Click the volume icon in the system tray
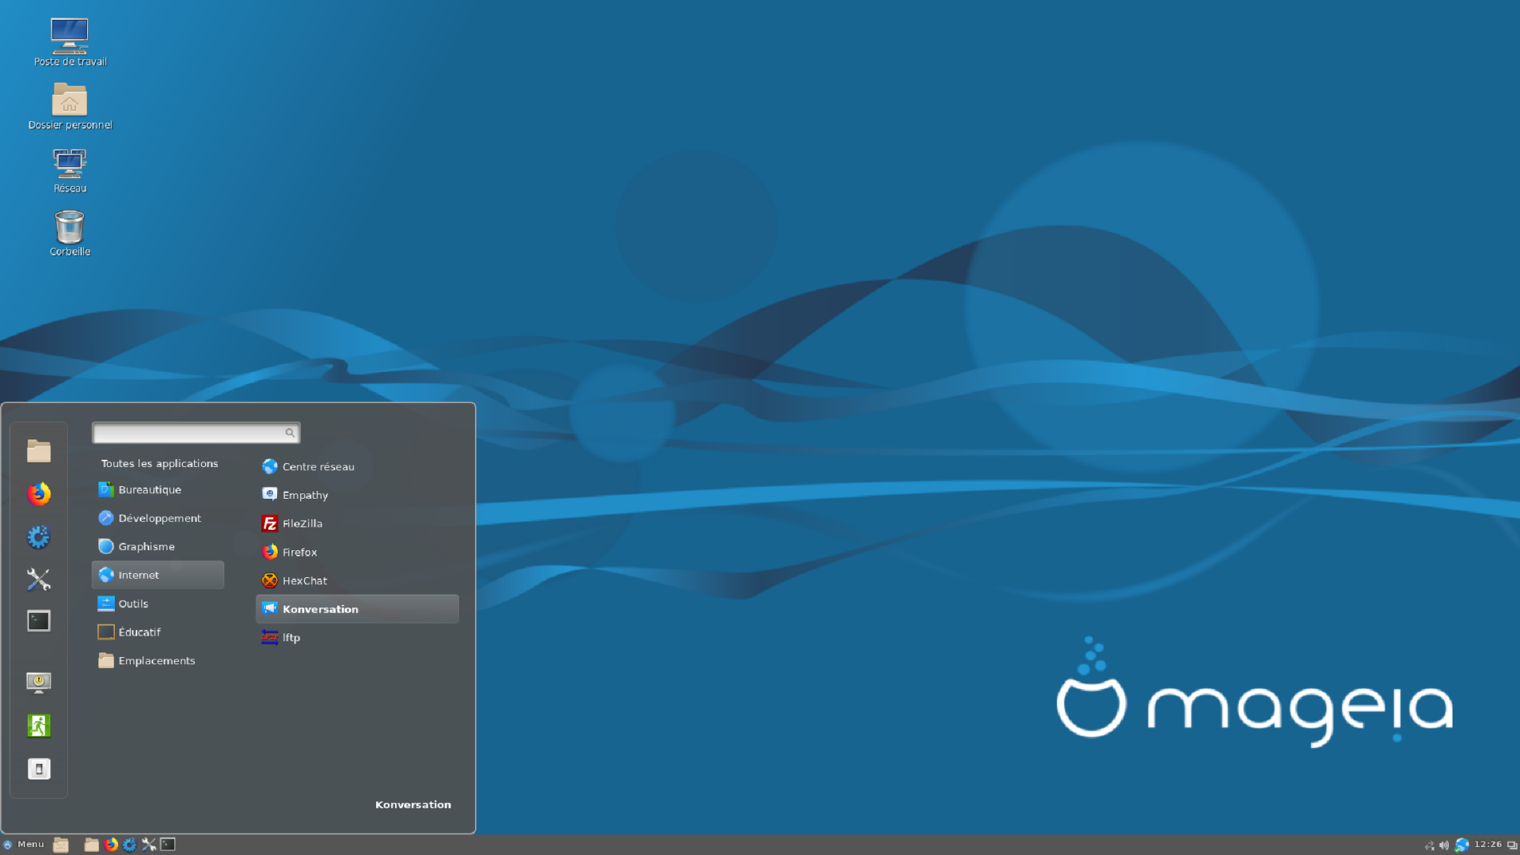This screenshot has width=1520, height=855. coord(1444,845)
